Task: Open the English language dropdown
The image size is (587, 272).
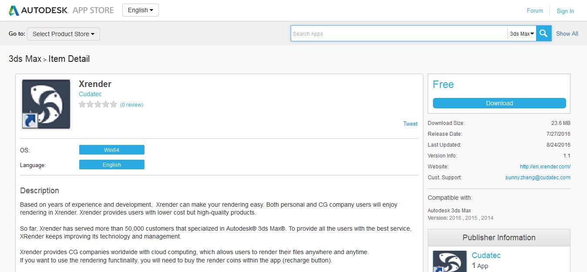Action: click(x=141, y=10)
